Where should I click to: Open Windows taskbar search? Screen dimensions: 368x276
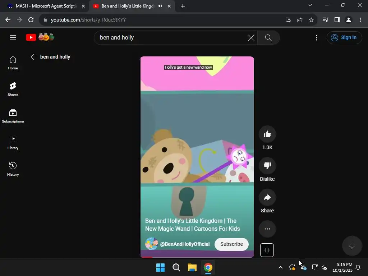pyautogui.click(x=176, y=267)
